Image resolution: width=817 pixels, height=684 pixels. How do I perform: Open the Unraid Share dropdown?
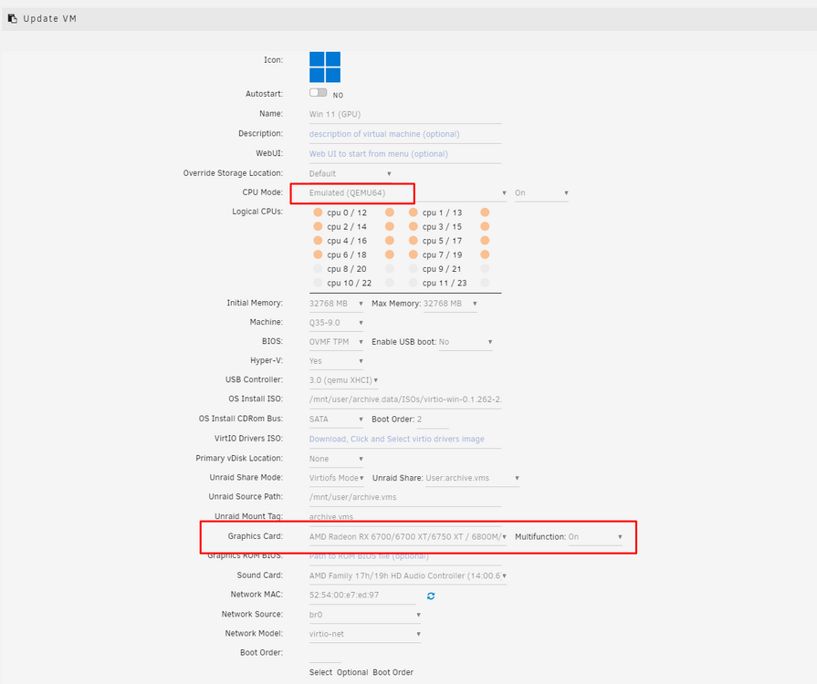tap(473, 479)
